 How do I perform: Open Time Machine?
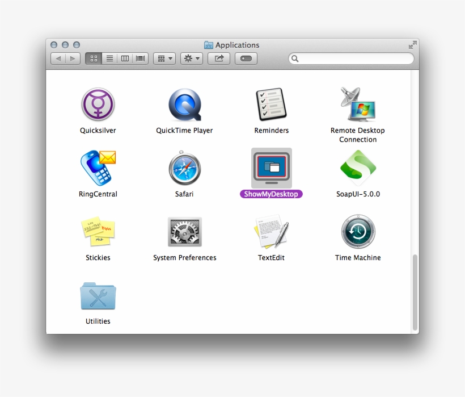pos(357,232)
